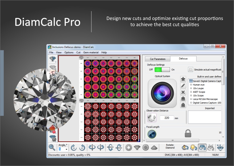This screenshot has height=166, width=234.
Task: Open the Cut menu
Action: (79, 53)
